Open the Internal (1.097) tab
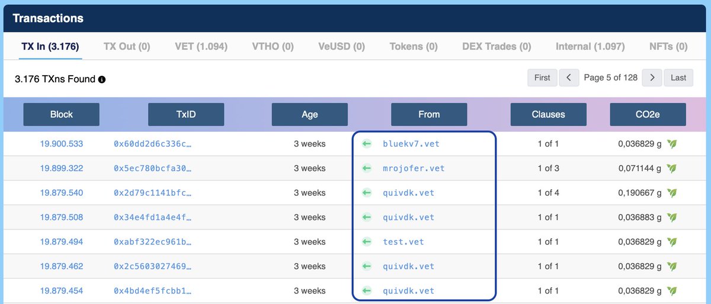 (x=590, y=46)
